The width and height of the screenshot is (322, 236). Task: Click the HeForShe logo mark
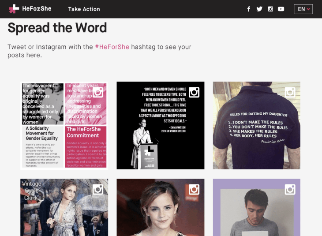(x=14, y=9)
